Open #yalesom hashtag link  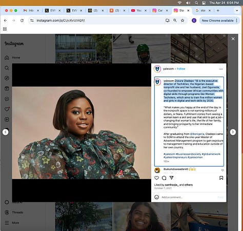click(x=169, y=154)
